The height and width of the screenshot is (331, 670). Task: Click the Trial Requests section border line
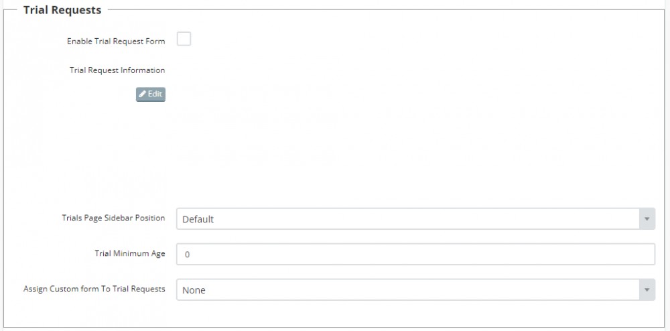[375, 10]
